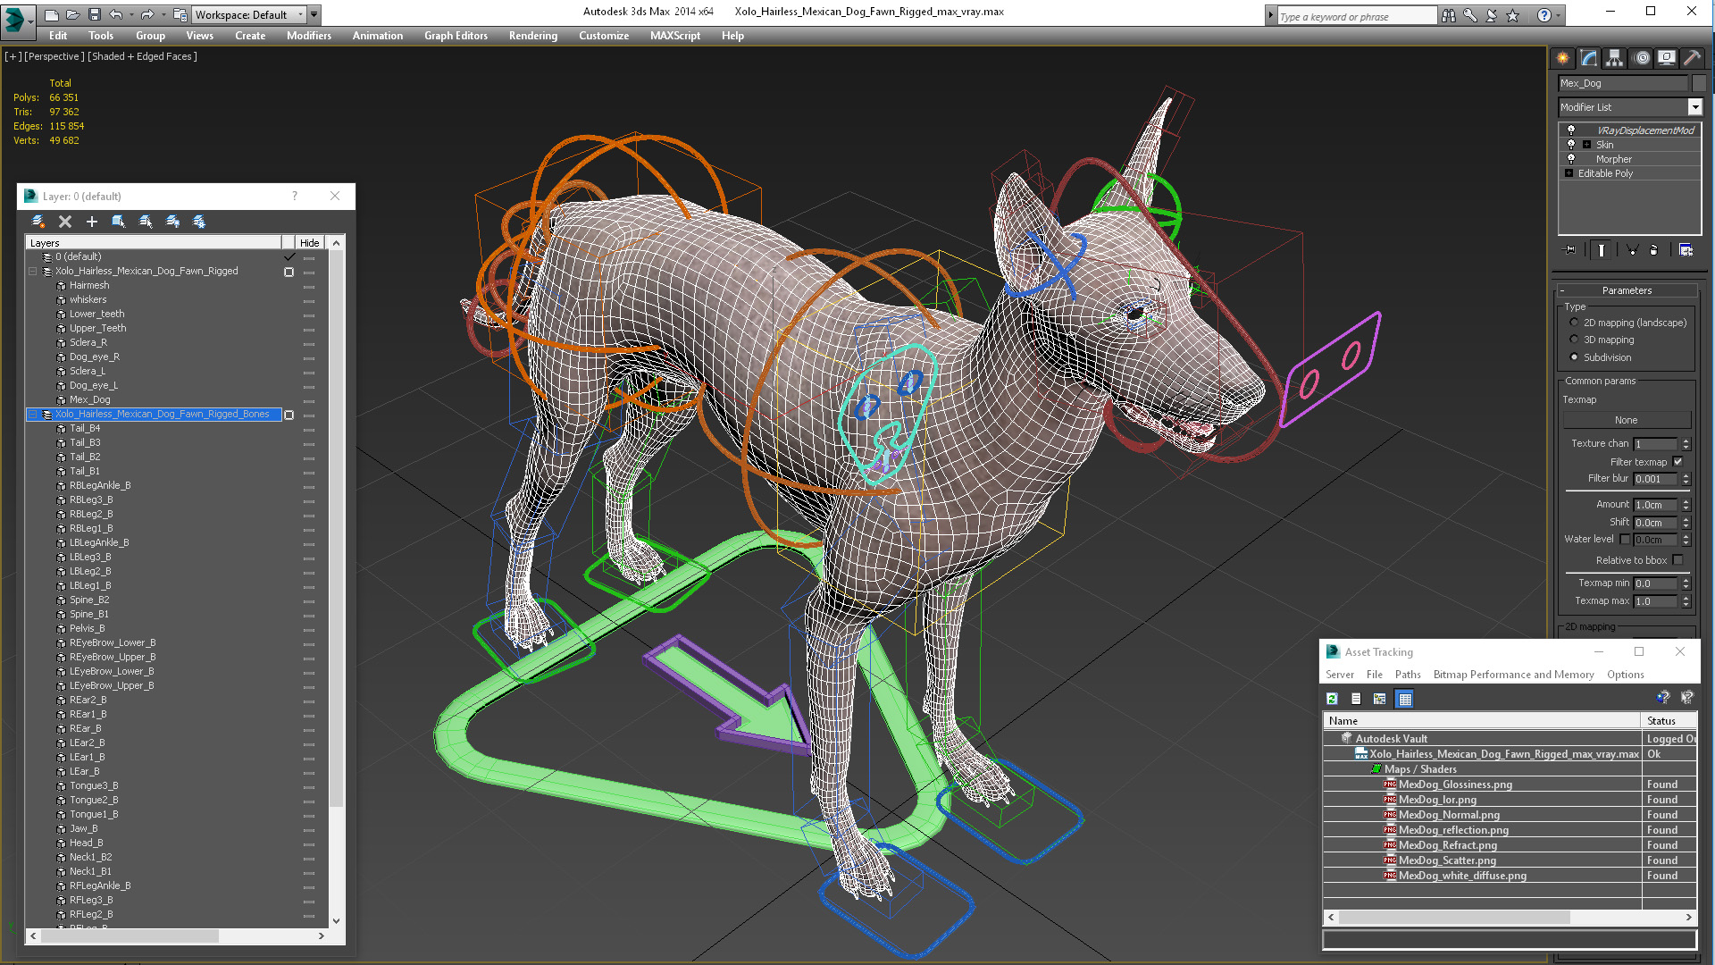Screen dimensions: 1715x965
Task: Open the quick access toolbar customize dropdown arrow
Action: [x=314, y=14]
